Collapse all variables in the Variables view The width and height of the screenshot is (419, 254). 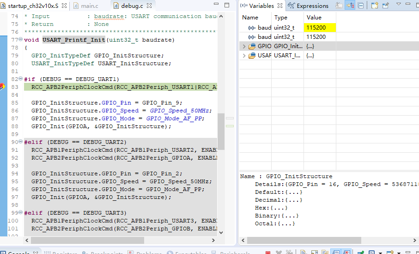(x=360, y=6)
